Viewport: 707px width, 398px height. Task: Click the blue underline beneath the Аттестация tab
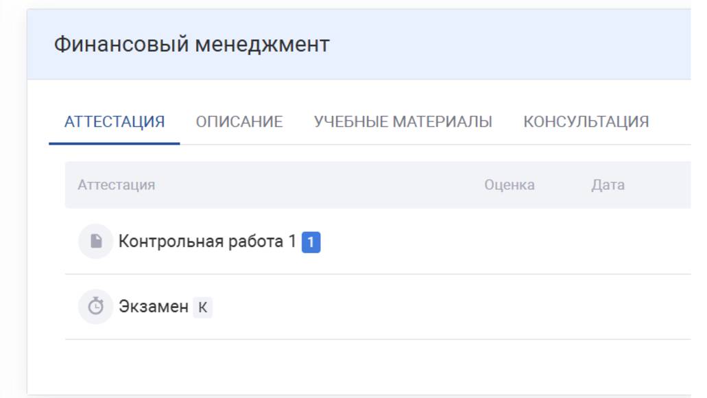(115, 143)
